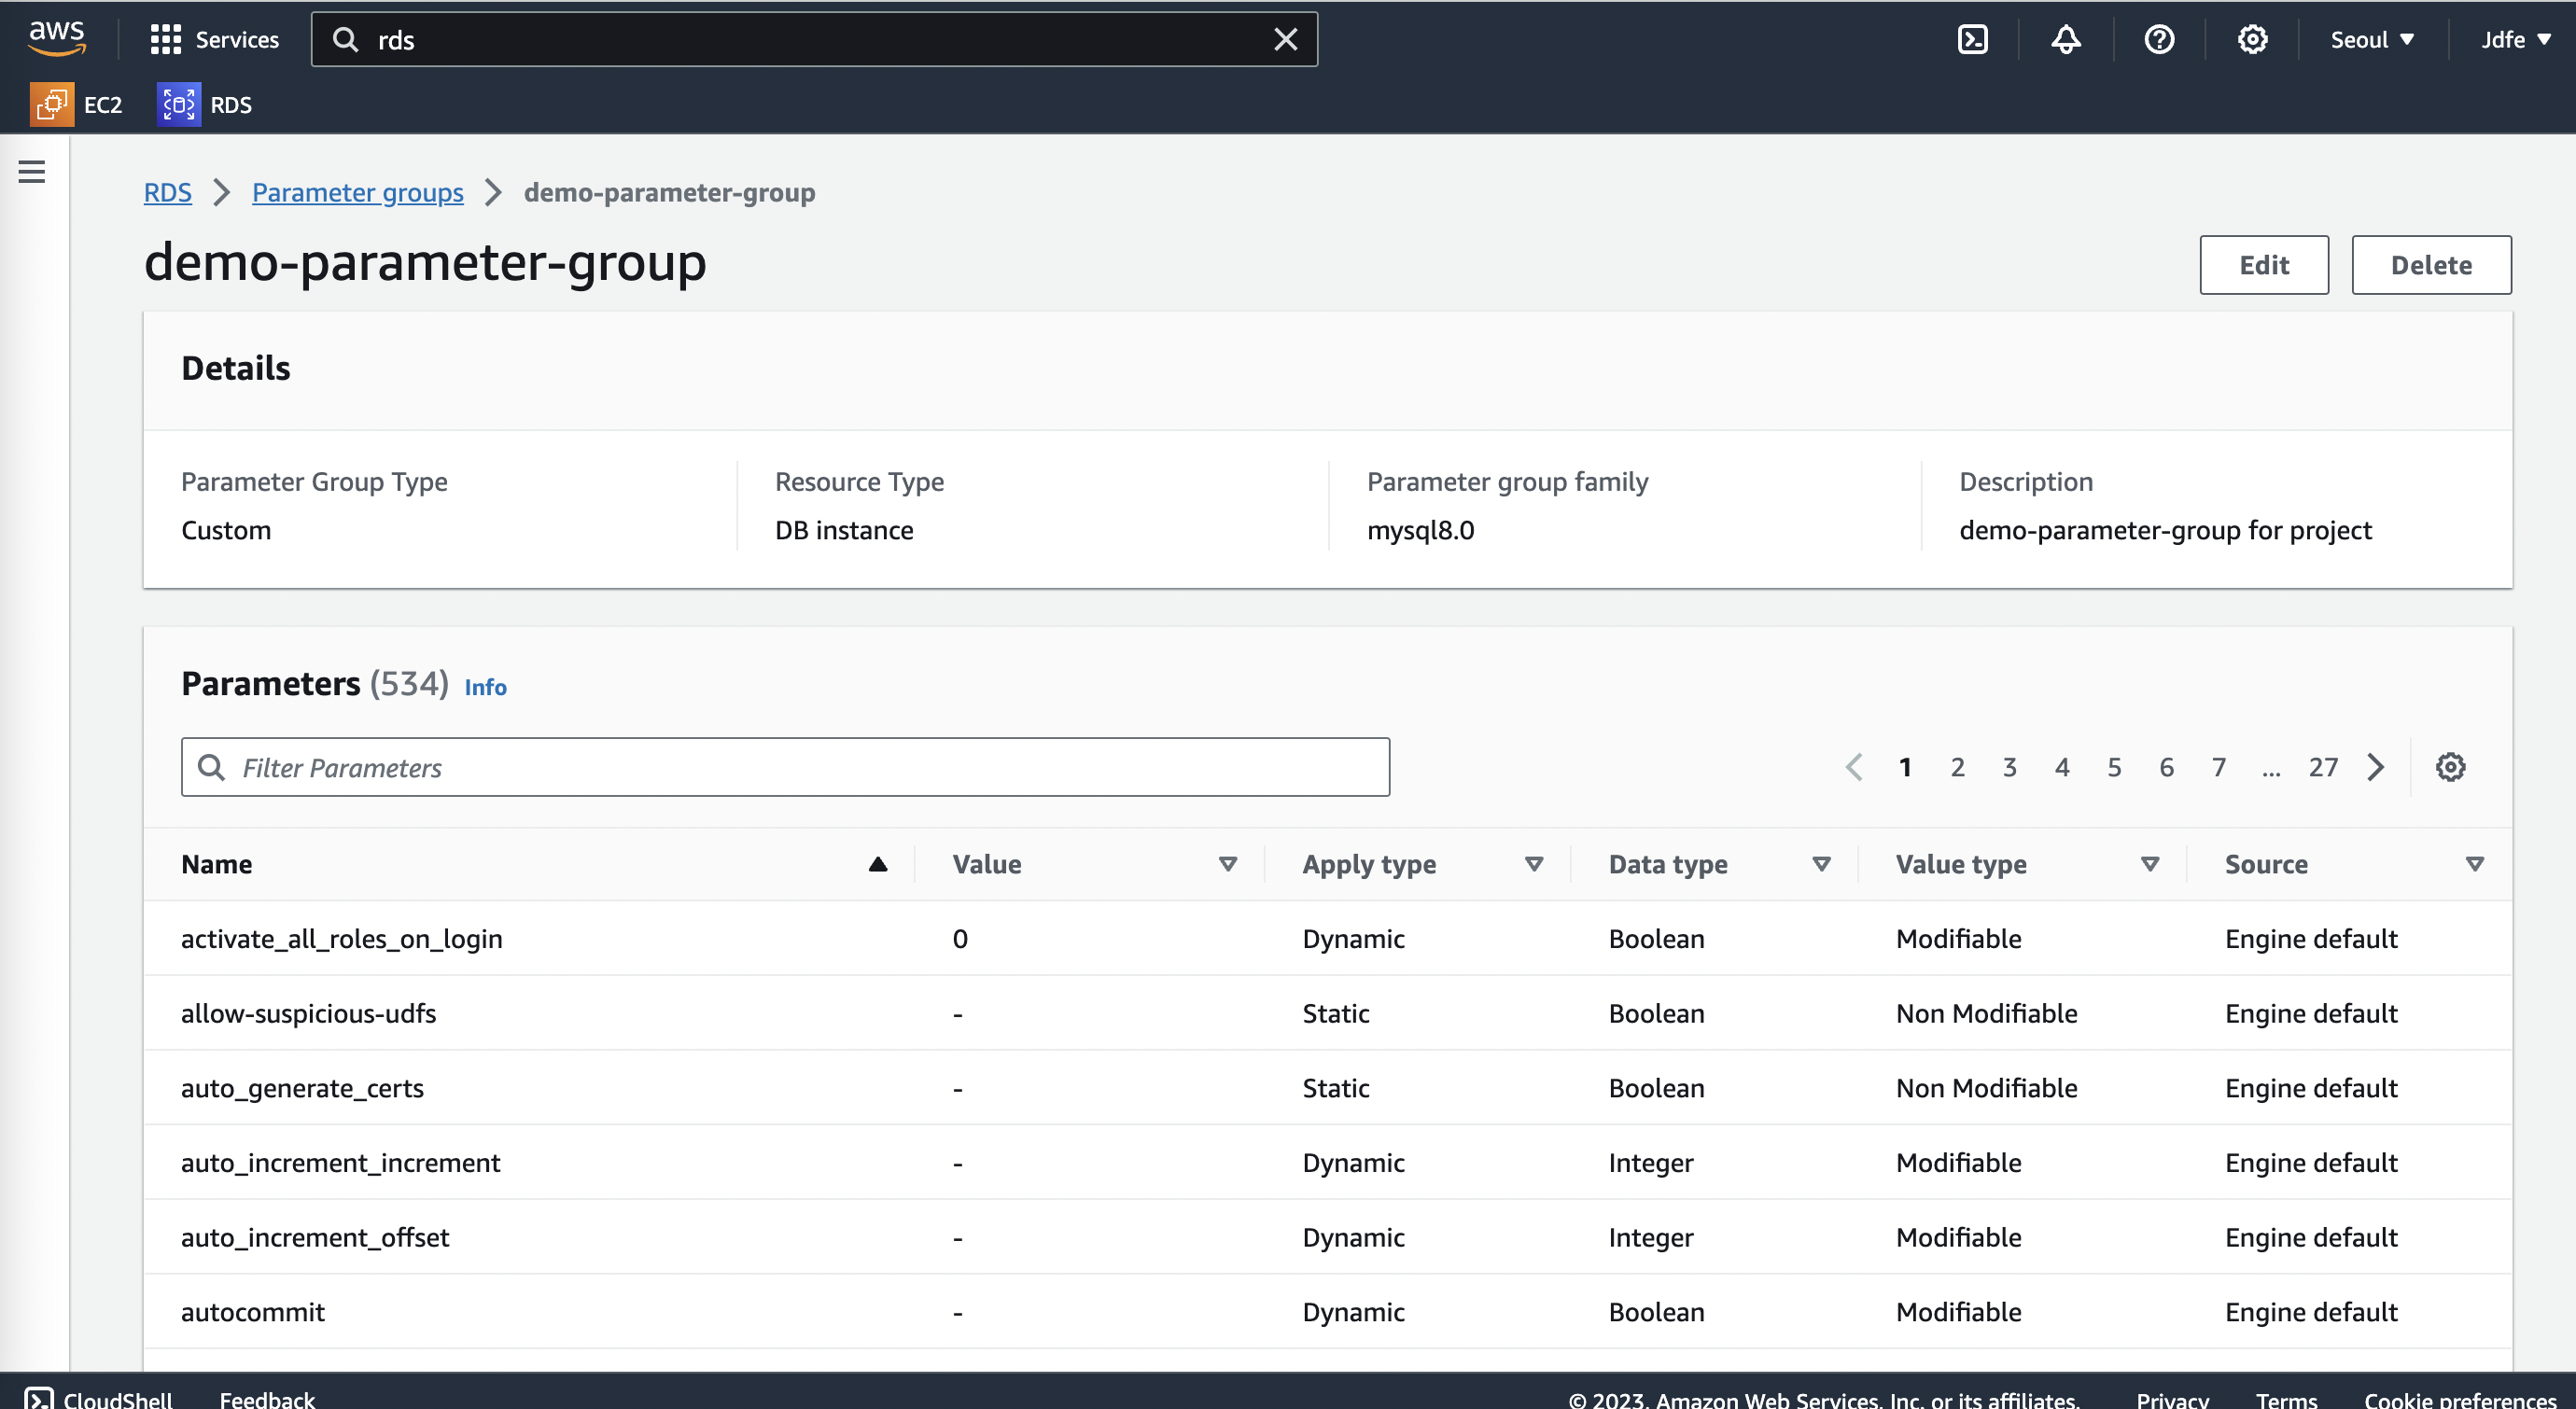Go to page 3 of parameters
Viewport: 2576px width, 1409px height.
click(x=2009, y=767)
